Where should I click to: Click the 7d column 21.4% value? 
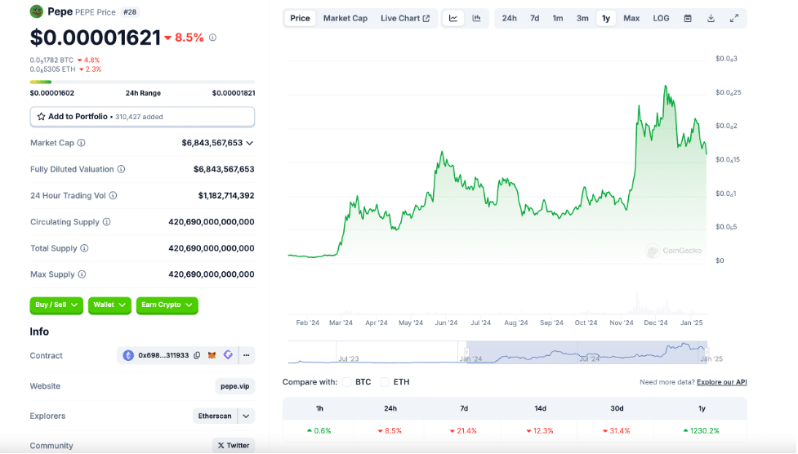click(x=463, y=430)
